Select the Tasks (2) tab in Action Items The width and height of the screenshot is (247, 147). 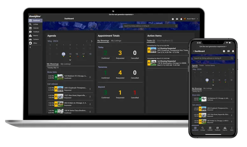151,41
